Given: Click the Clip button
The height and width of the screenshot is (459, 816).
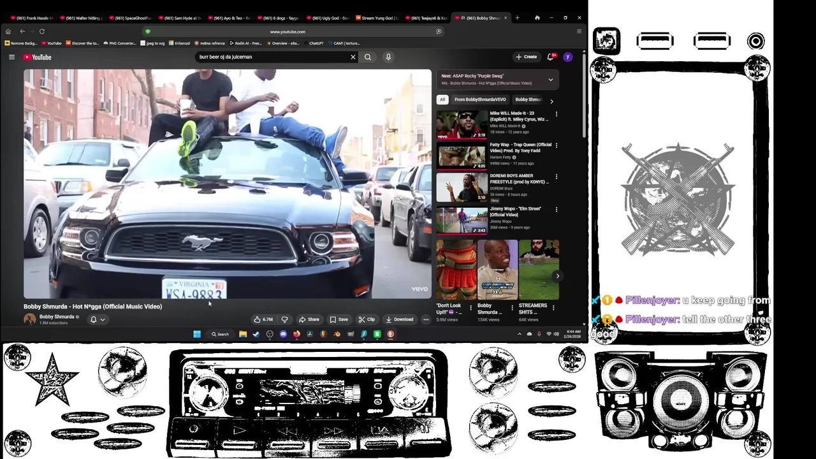Looking at the screenshot, I should click(x=367, y=319).
